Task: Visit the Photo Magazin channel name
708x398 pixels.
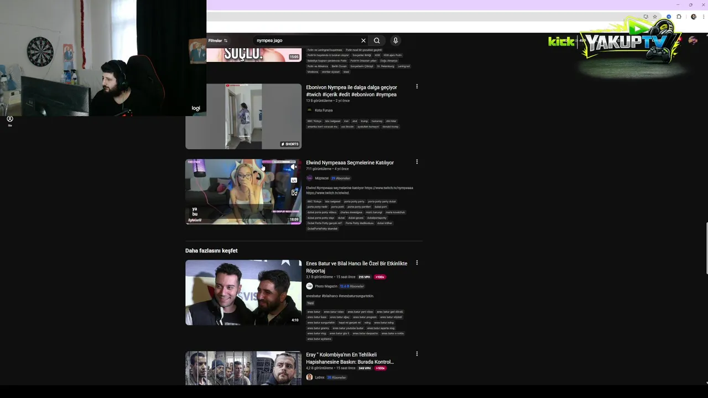Action: [326, 286]
